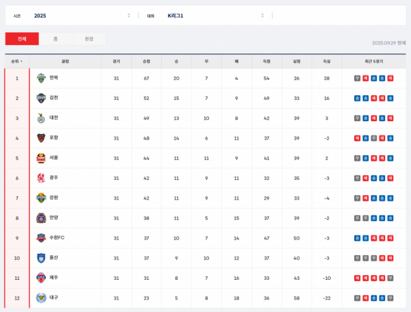
Task: Open the 수원FC team name link
Action: click(x=57, y=237)
